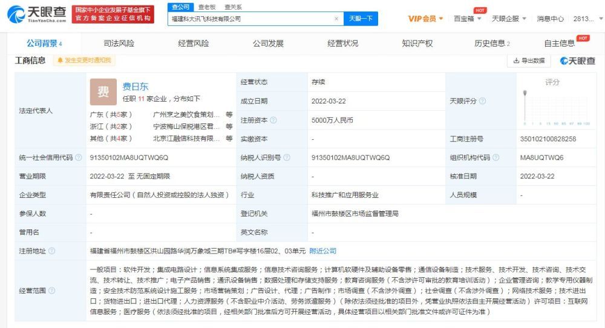
Task: Open 广州烹之紊饮食策划 company link
Action: click(186, 114)
